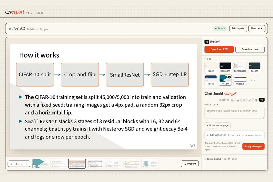
Task: Click the 3/7 slide number on slide
Action: (x=192, y=146)
